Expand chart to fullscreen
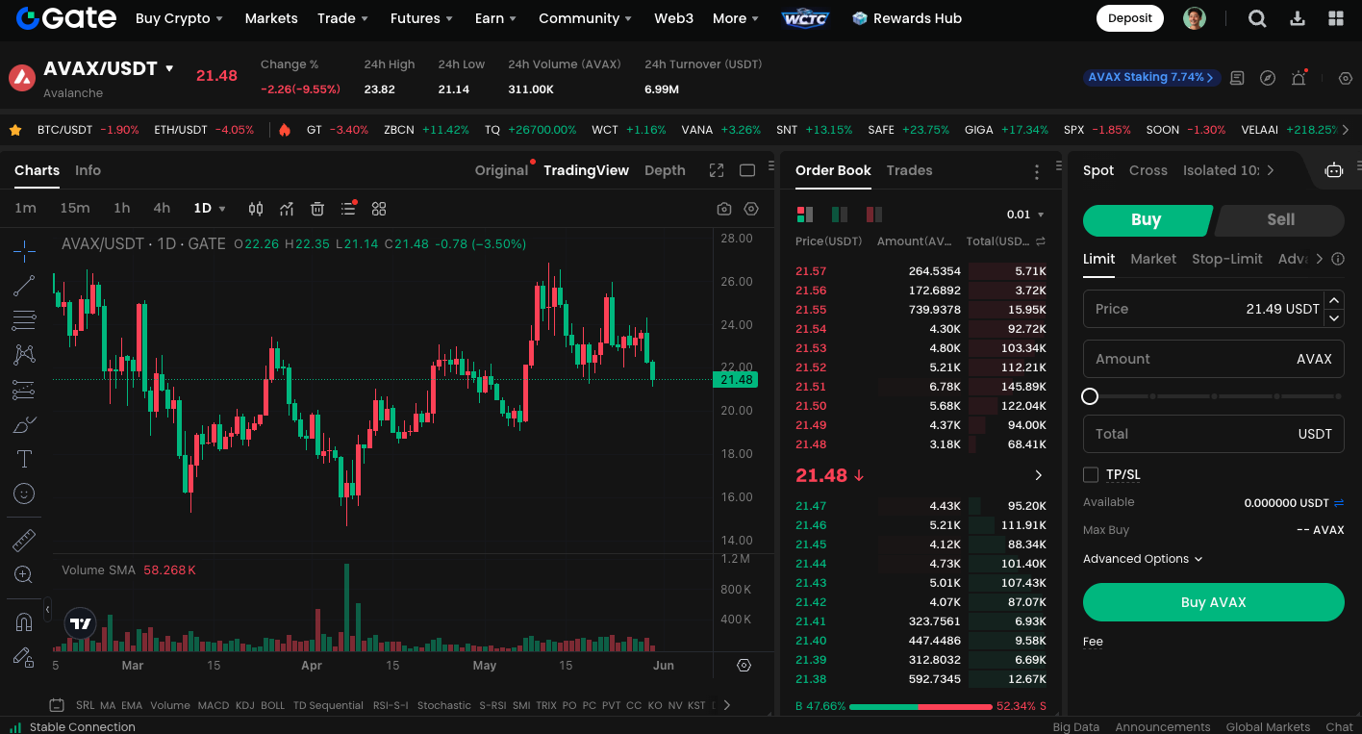This screenshot has height=734, width=1362. pyautogui.click(x=717, y=170)
